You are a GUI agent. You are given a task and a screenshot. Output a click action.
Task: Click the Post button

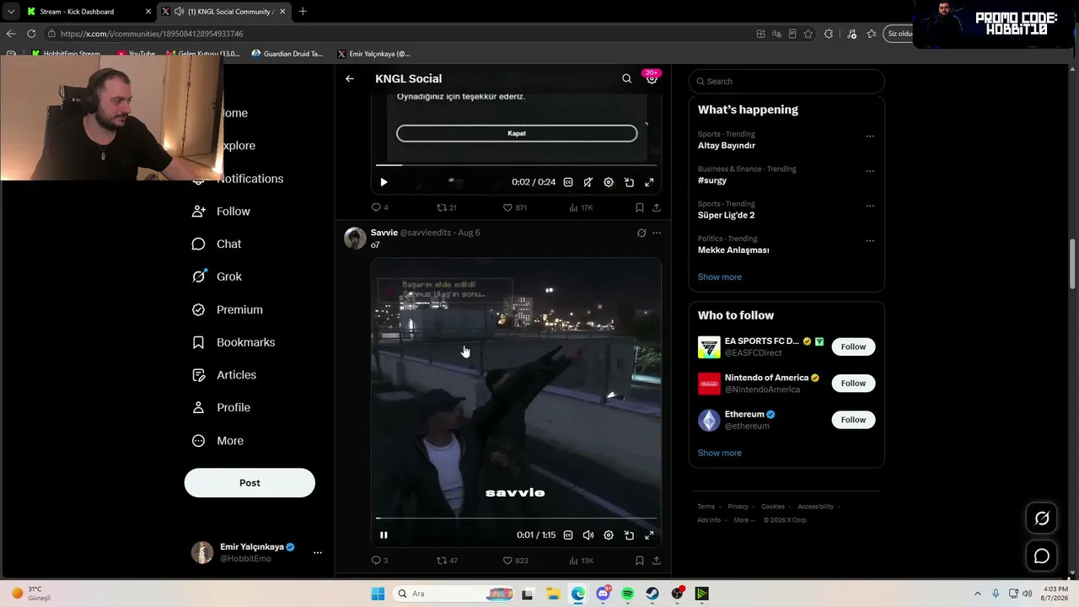250,483
